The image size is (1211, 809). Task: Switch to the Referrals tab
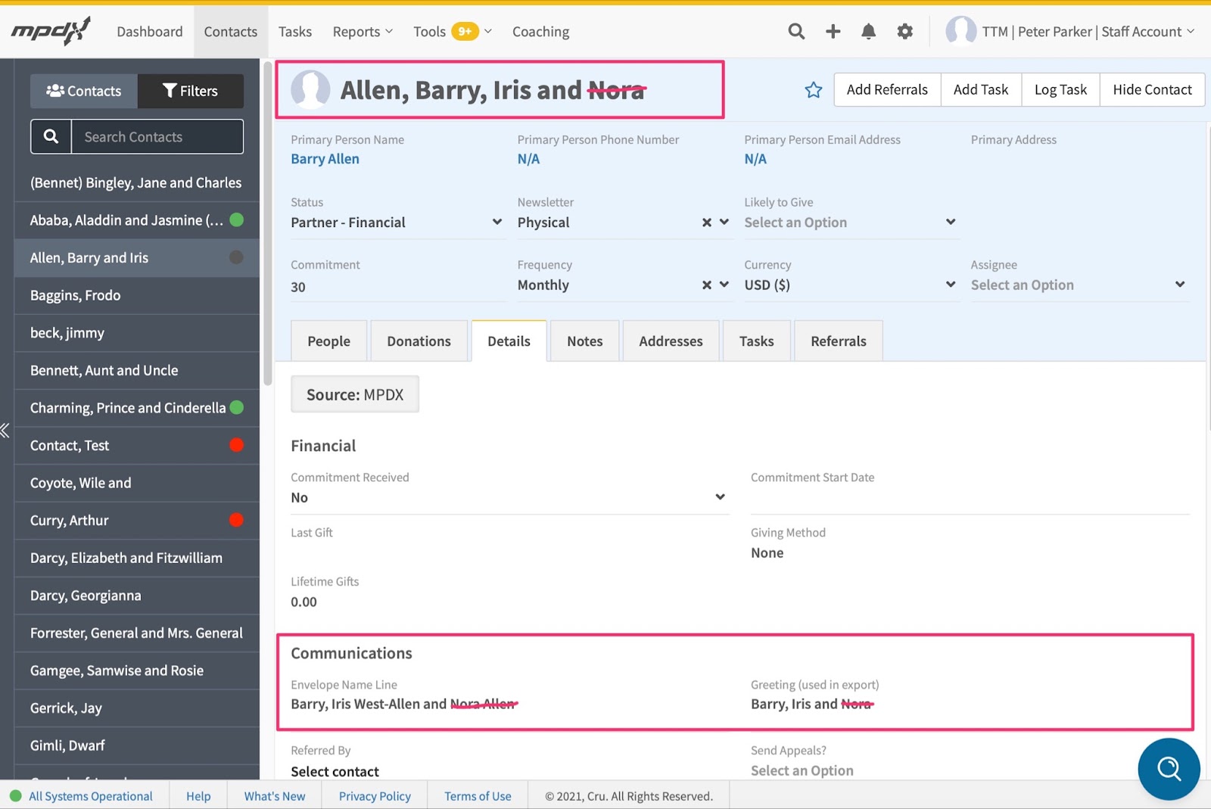[x=838, y=341]
